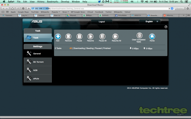Open a new tab with plus
This screenshot has width=191, height=119.
(184, 15)
